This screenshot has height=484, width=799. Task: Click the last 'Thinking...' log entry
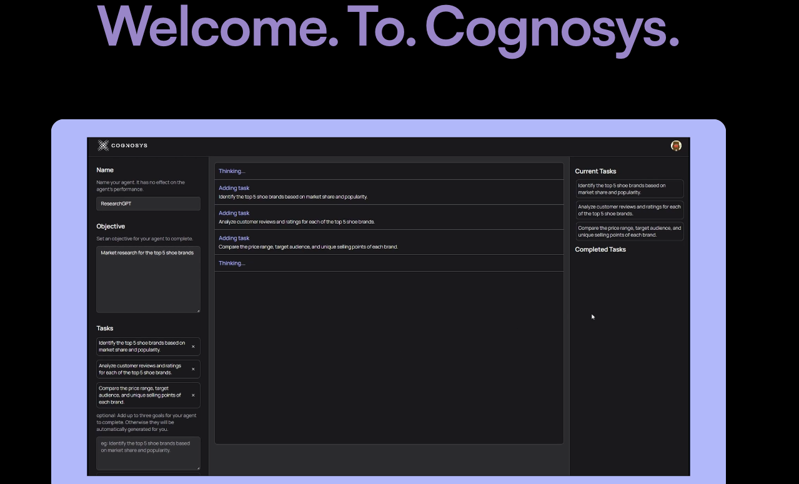point(232,263)
